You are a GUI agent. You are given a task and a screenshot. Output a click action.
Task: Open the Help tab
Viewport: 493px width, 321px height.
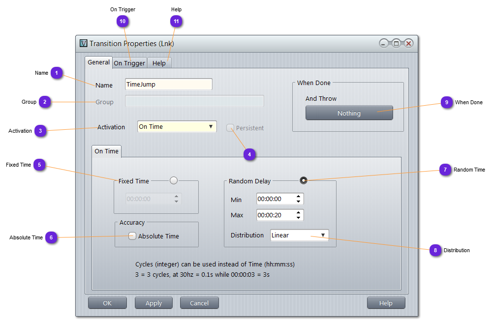pos(159,63)
